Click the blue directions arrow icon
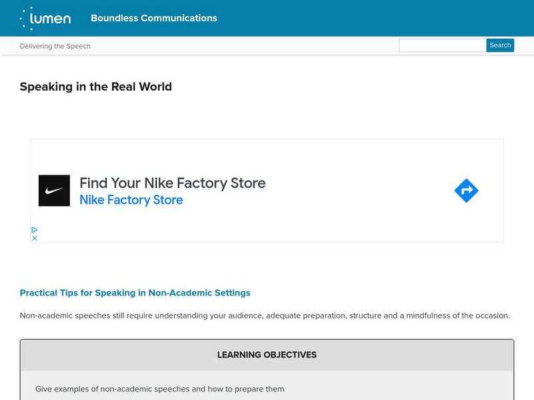The width and height of the screenshot is (534, 400). (x=466, y=191)
